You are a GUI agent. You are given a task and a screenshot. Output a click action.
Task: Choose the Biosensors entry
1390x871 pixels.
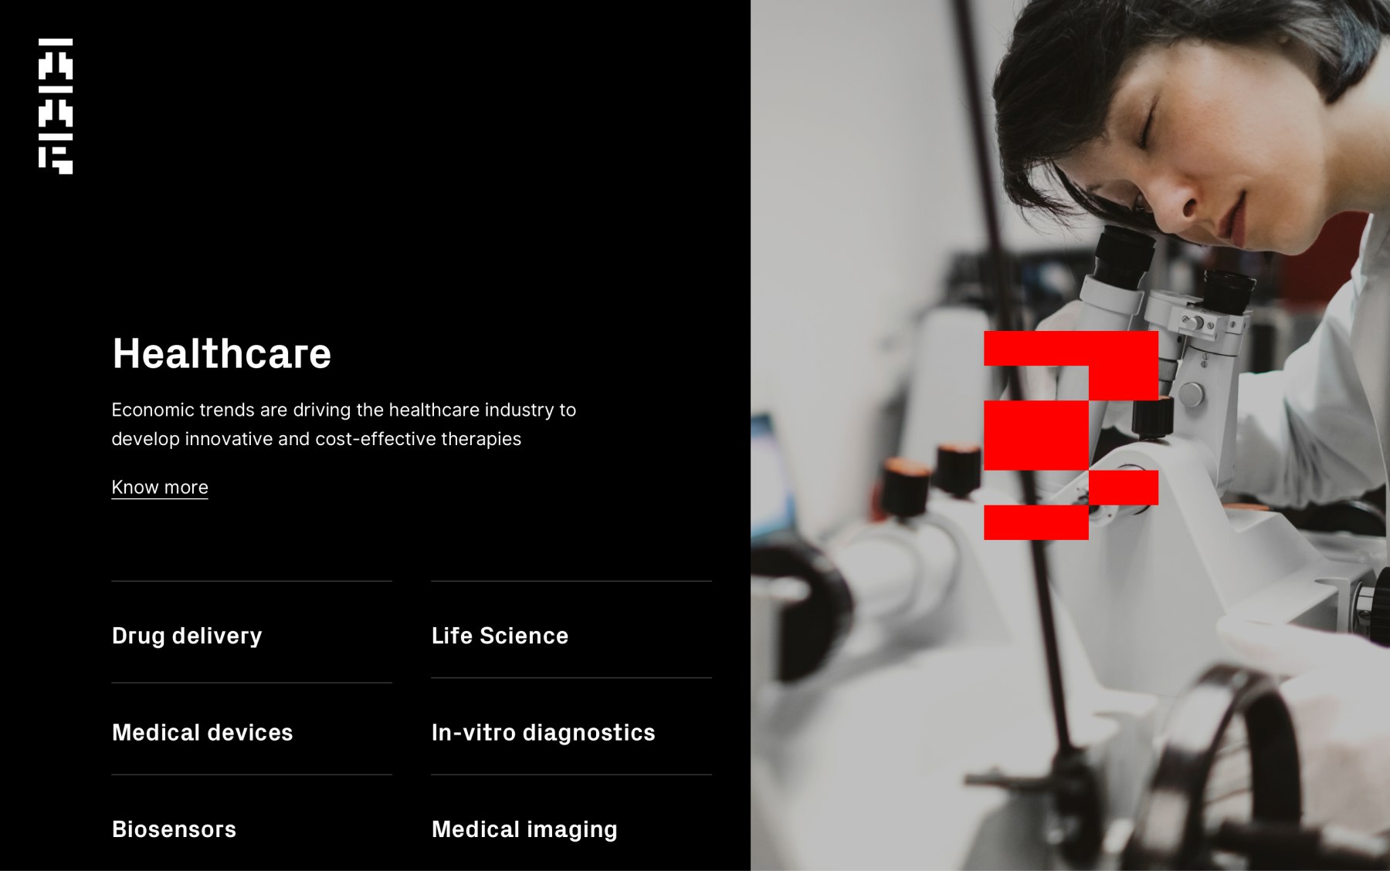[x=174, y=829]
